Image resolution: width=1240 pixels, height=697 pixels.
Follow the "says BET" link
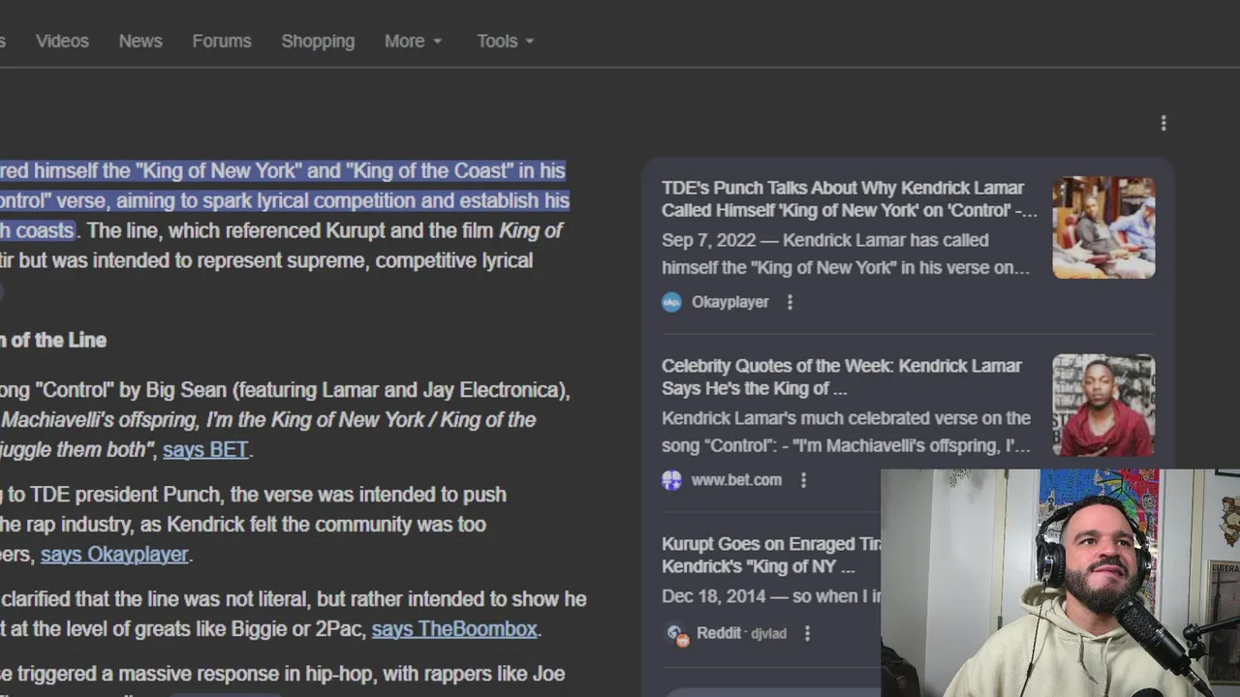pos(205,450)
